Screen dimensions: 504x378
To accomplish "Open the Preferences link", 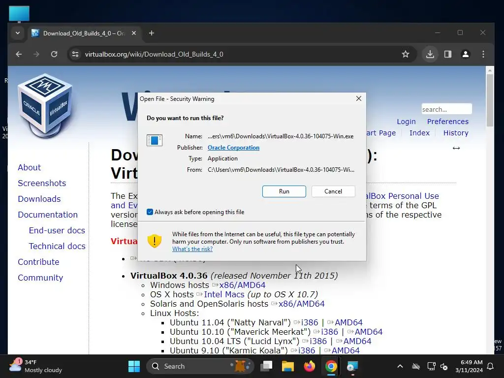I will click(x=448, y=122).
